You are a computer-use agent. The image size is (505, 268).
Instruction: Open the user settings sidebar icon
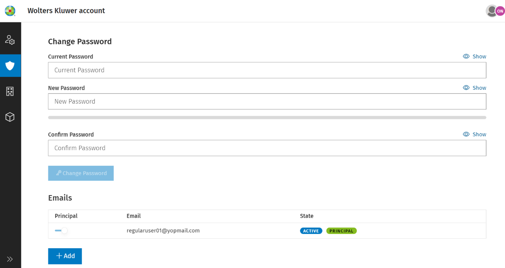[x=10, y=40]
